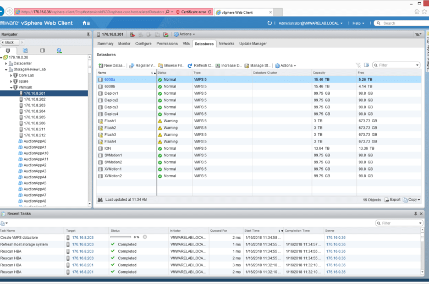Image resolution: width=429 pixels, height=284 pixels.
Task: Open the 176.16.0.36 server link in Create VMFS datastore row
Action: (x=335, y=237)
